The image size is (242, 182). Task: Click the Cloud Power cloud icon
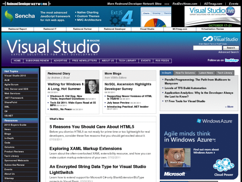point(224,165)
